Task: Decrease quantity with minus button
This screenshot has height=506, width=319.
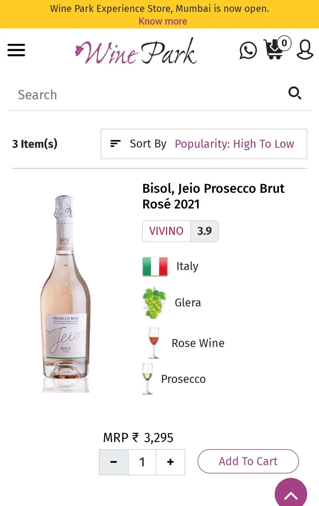Action: pyautogui.click(x=114, y=462)
